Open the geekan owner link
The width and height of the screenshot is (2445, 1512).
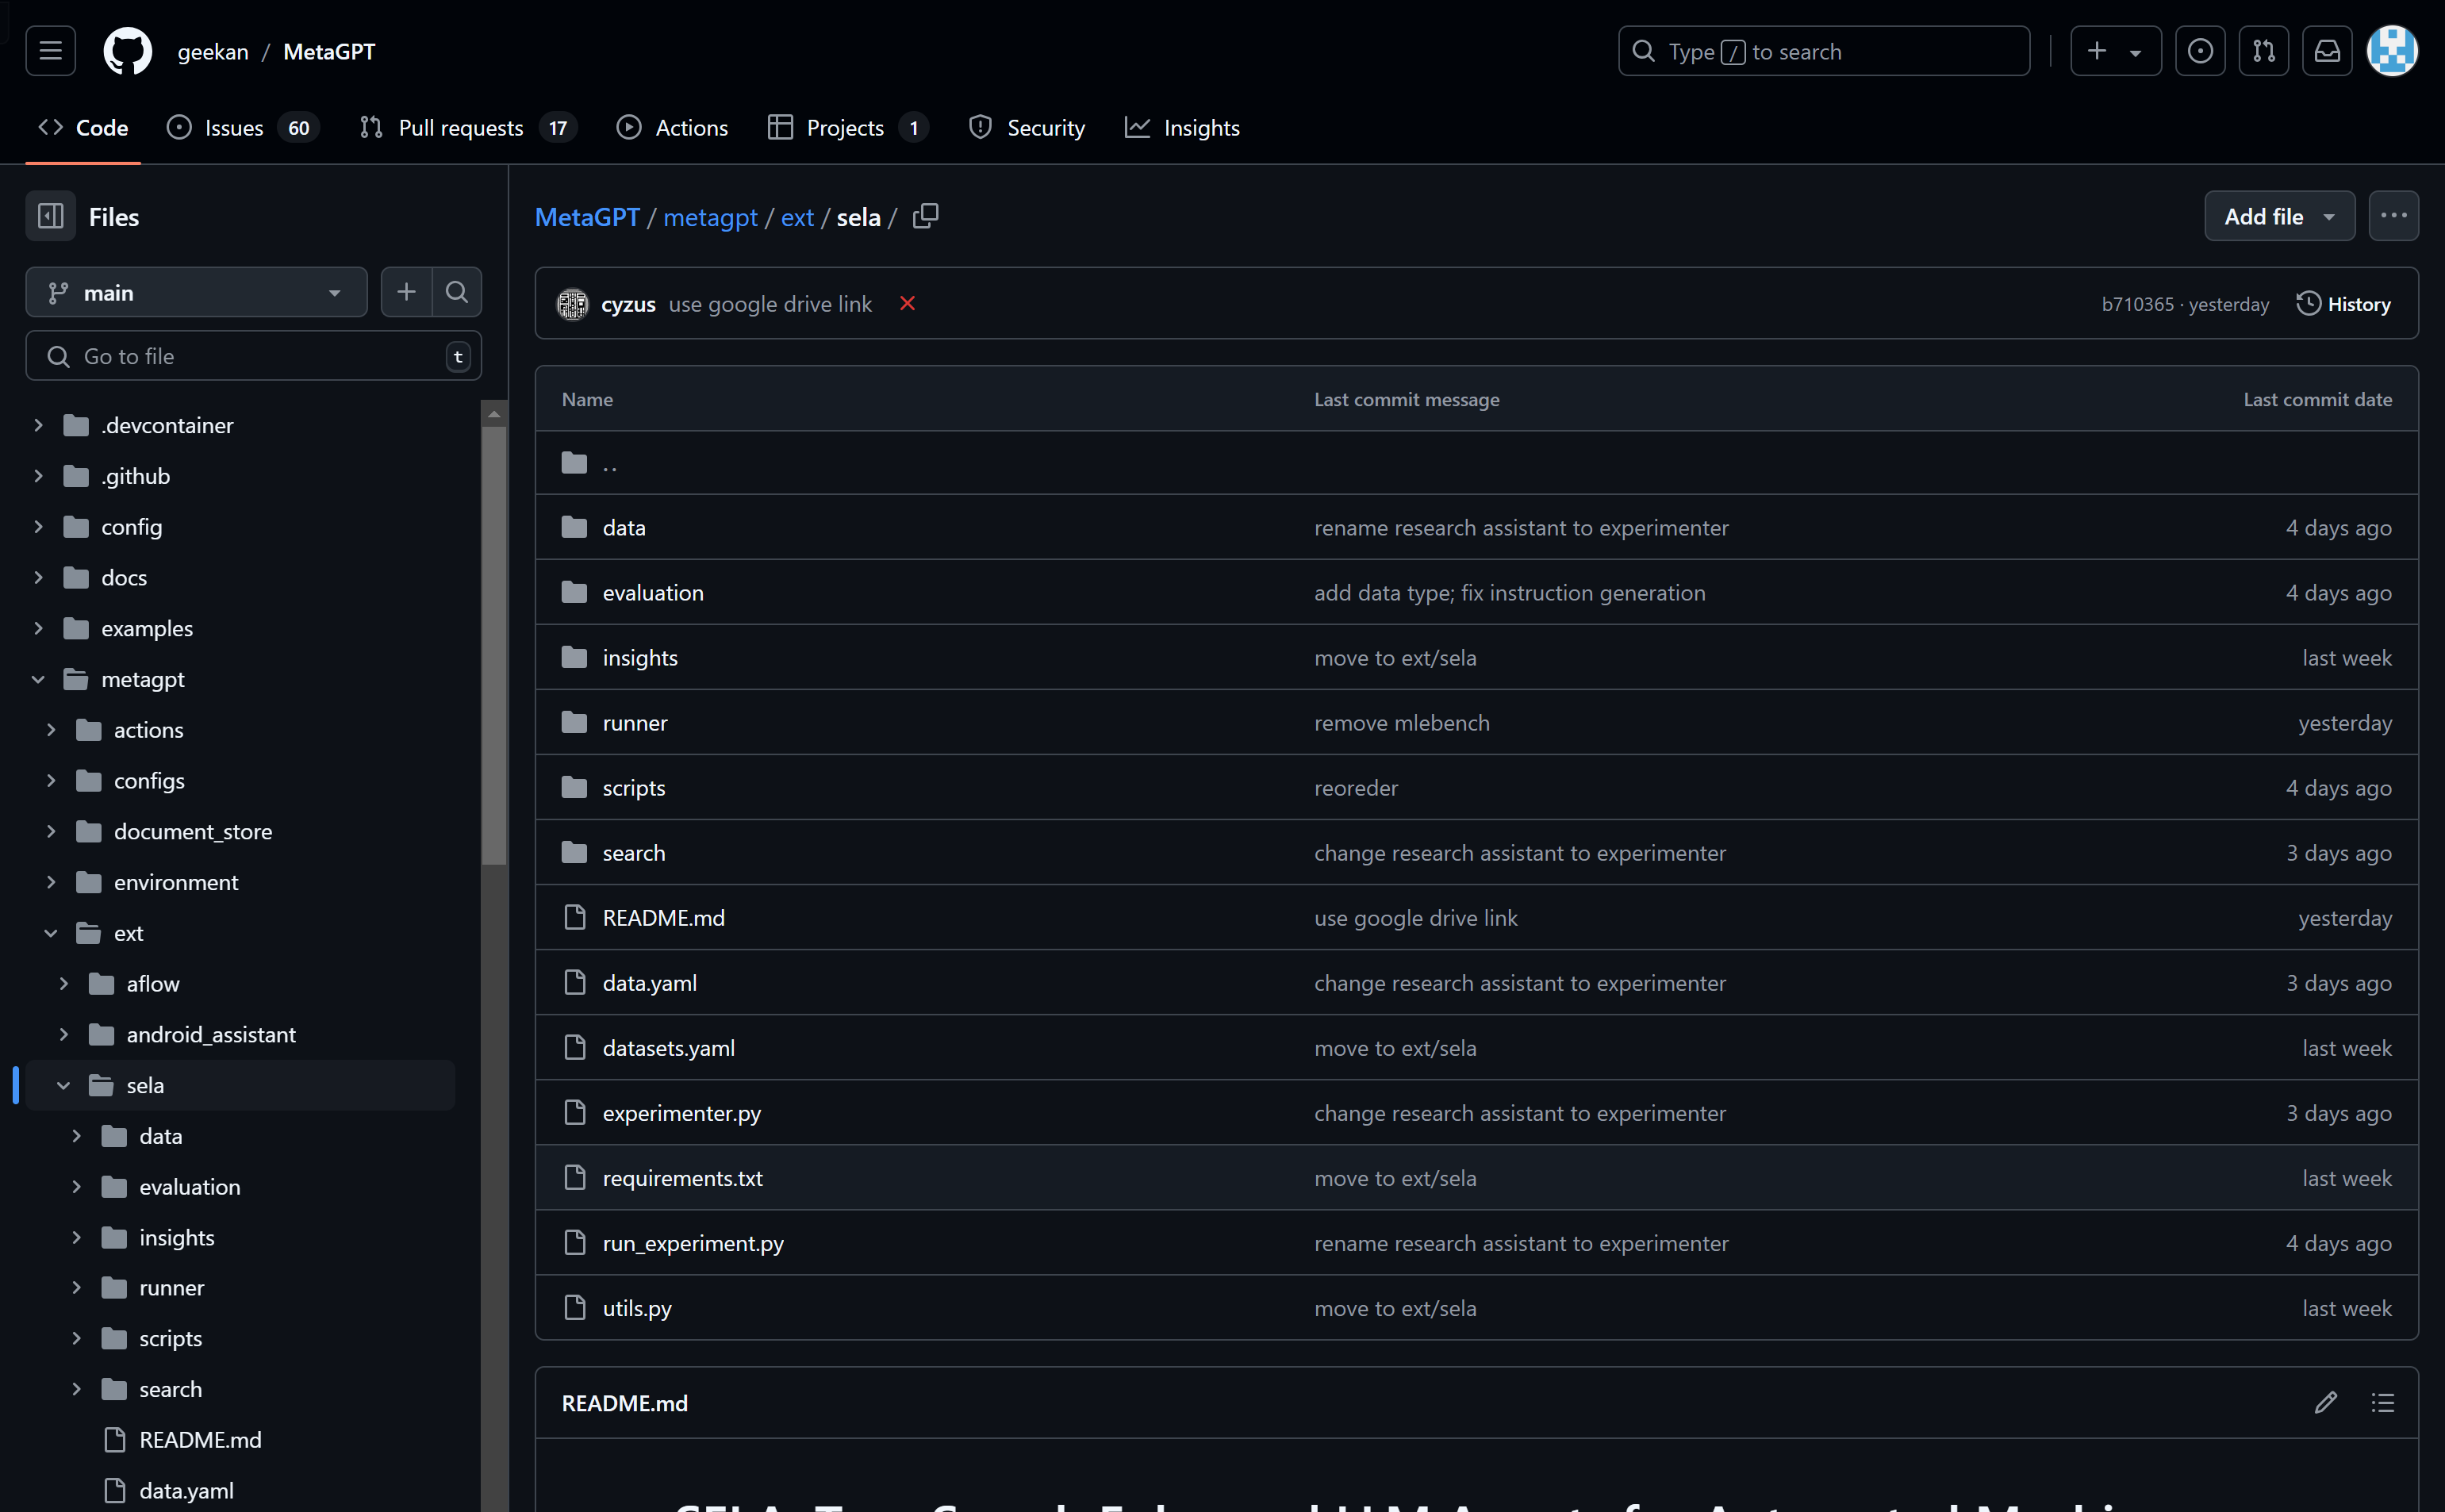[x=213, y=51]
